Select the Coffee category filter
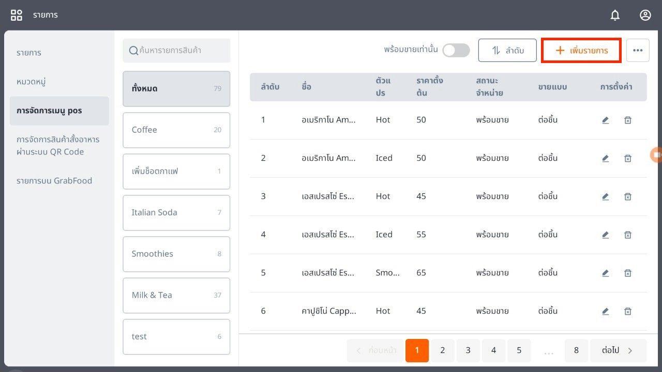662x372 pixels. 176,130
